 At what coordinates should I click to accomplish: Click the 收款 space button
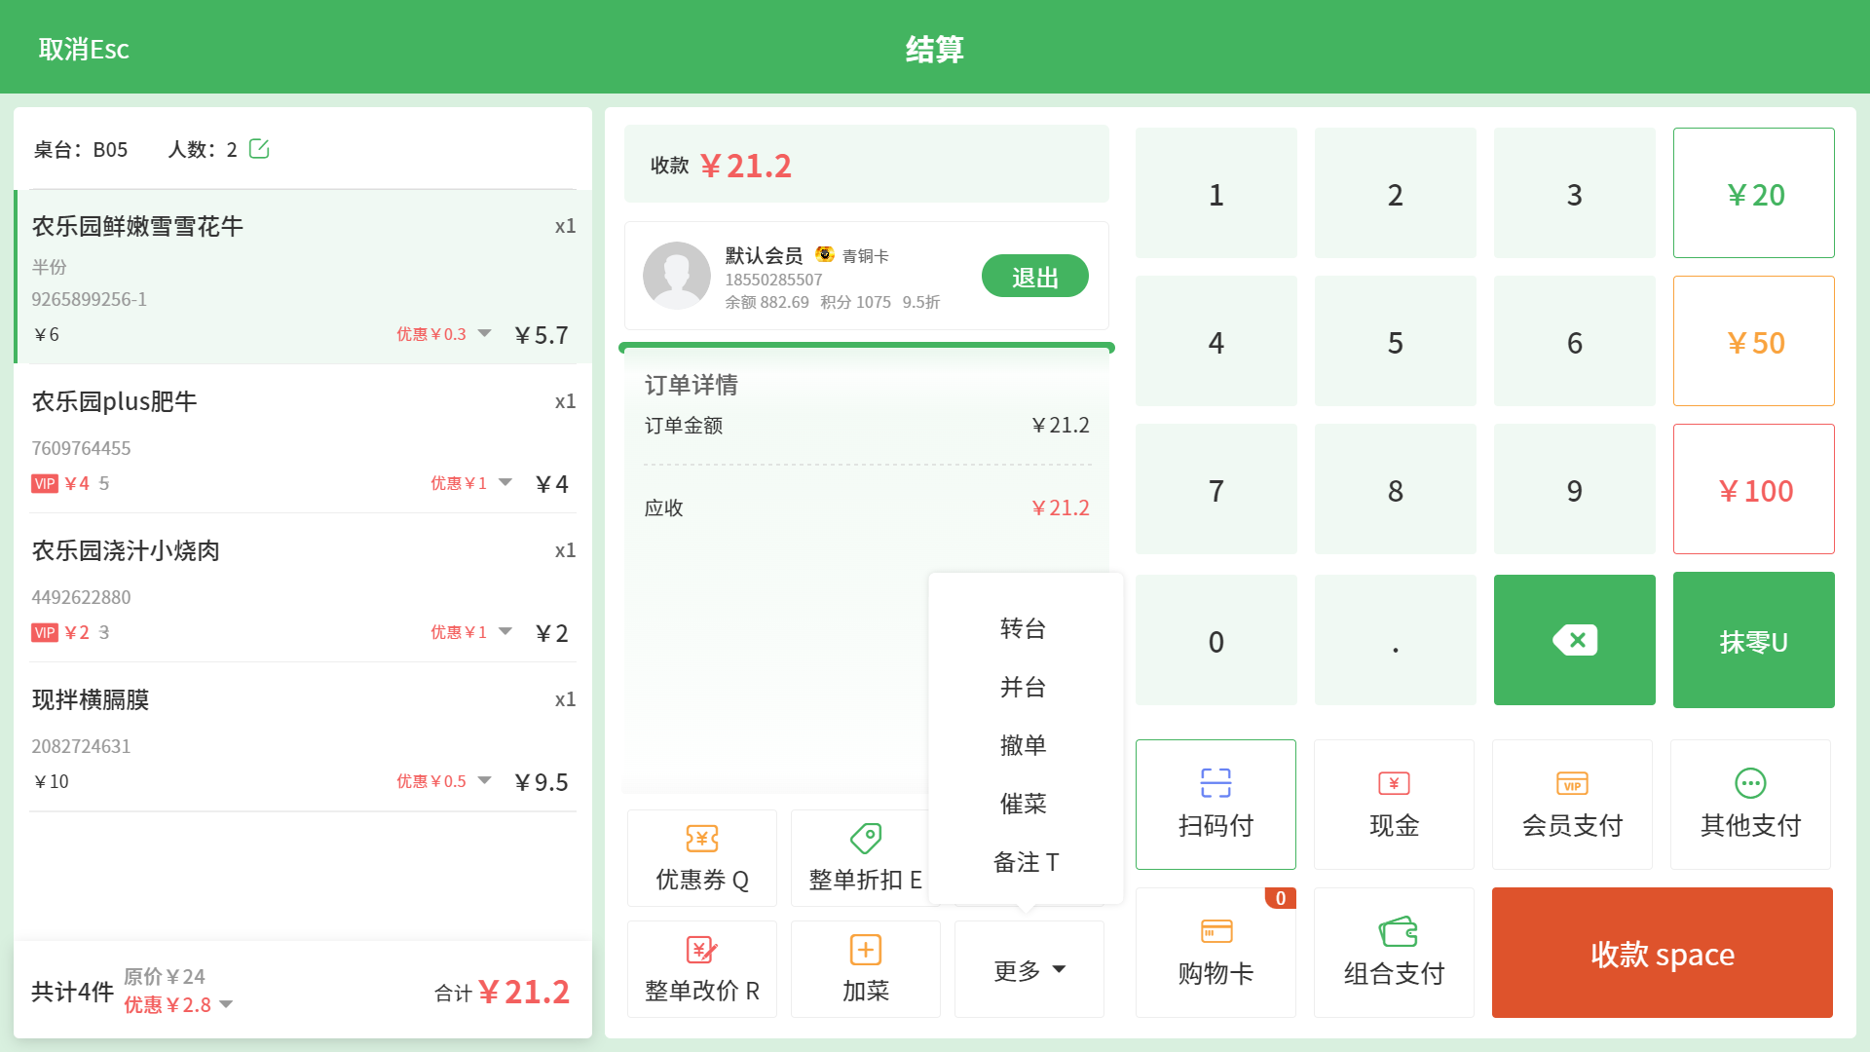tap(1662, 953)
